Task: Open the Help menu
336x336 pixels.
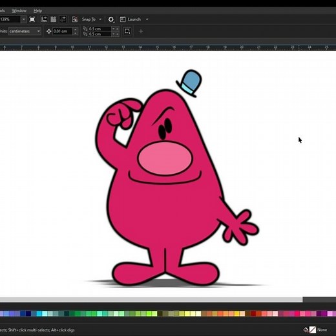Action: coord(37,10)
